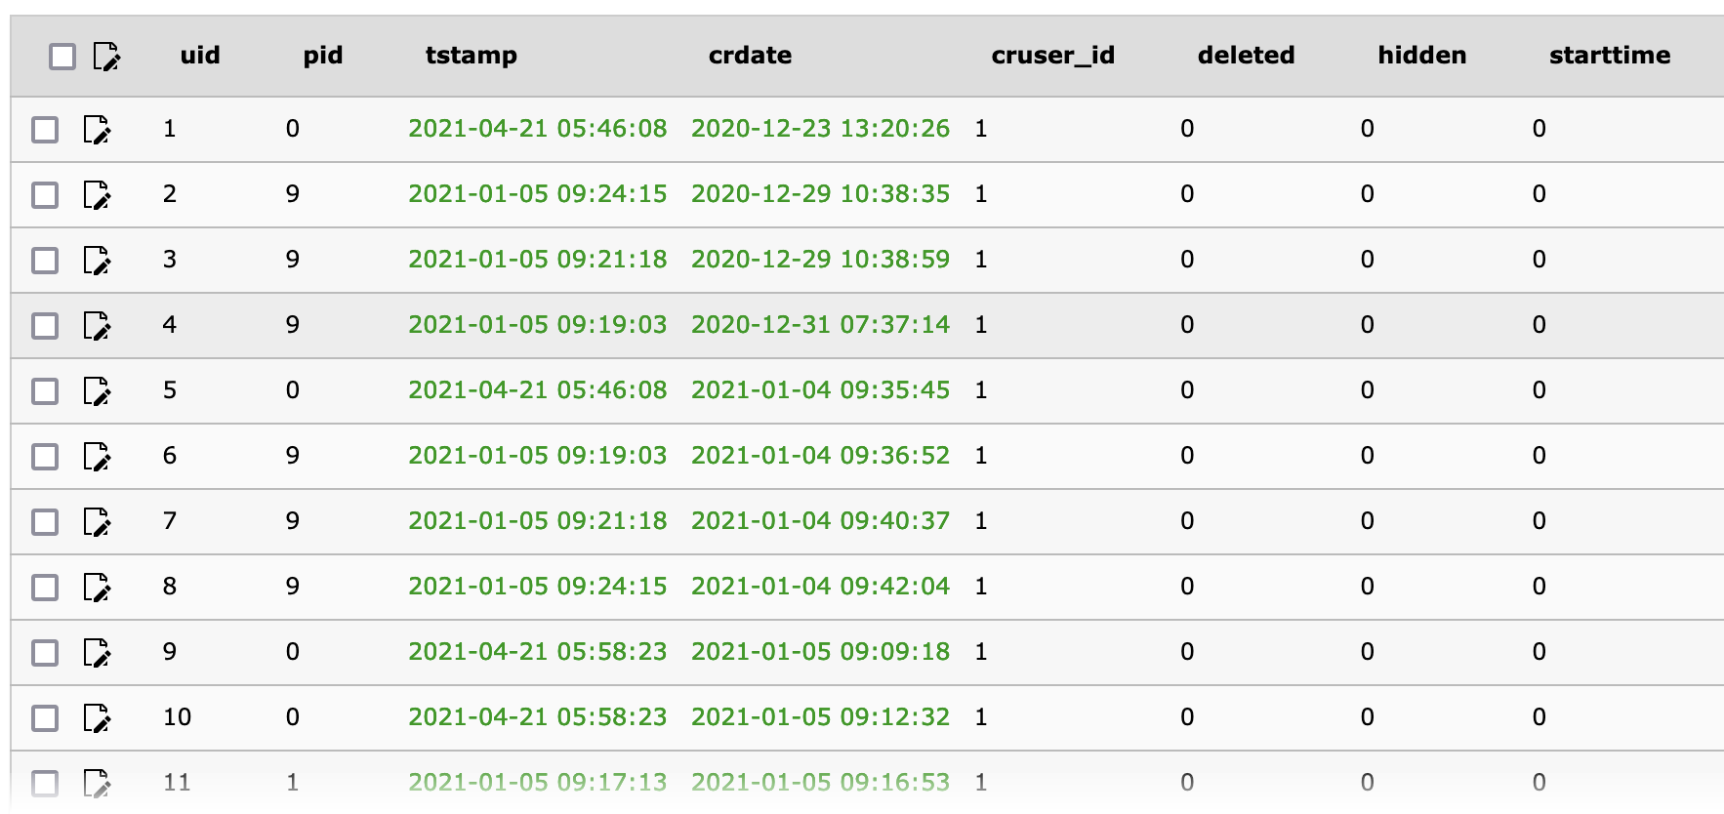Image resolution: width=1724 pixels, height=814 pixels.
Task: Sort by cruser_id column header
Action: coord(1052,56)
